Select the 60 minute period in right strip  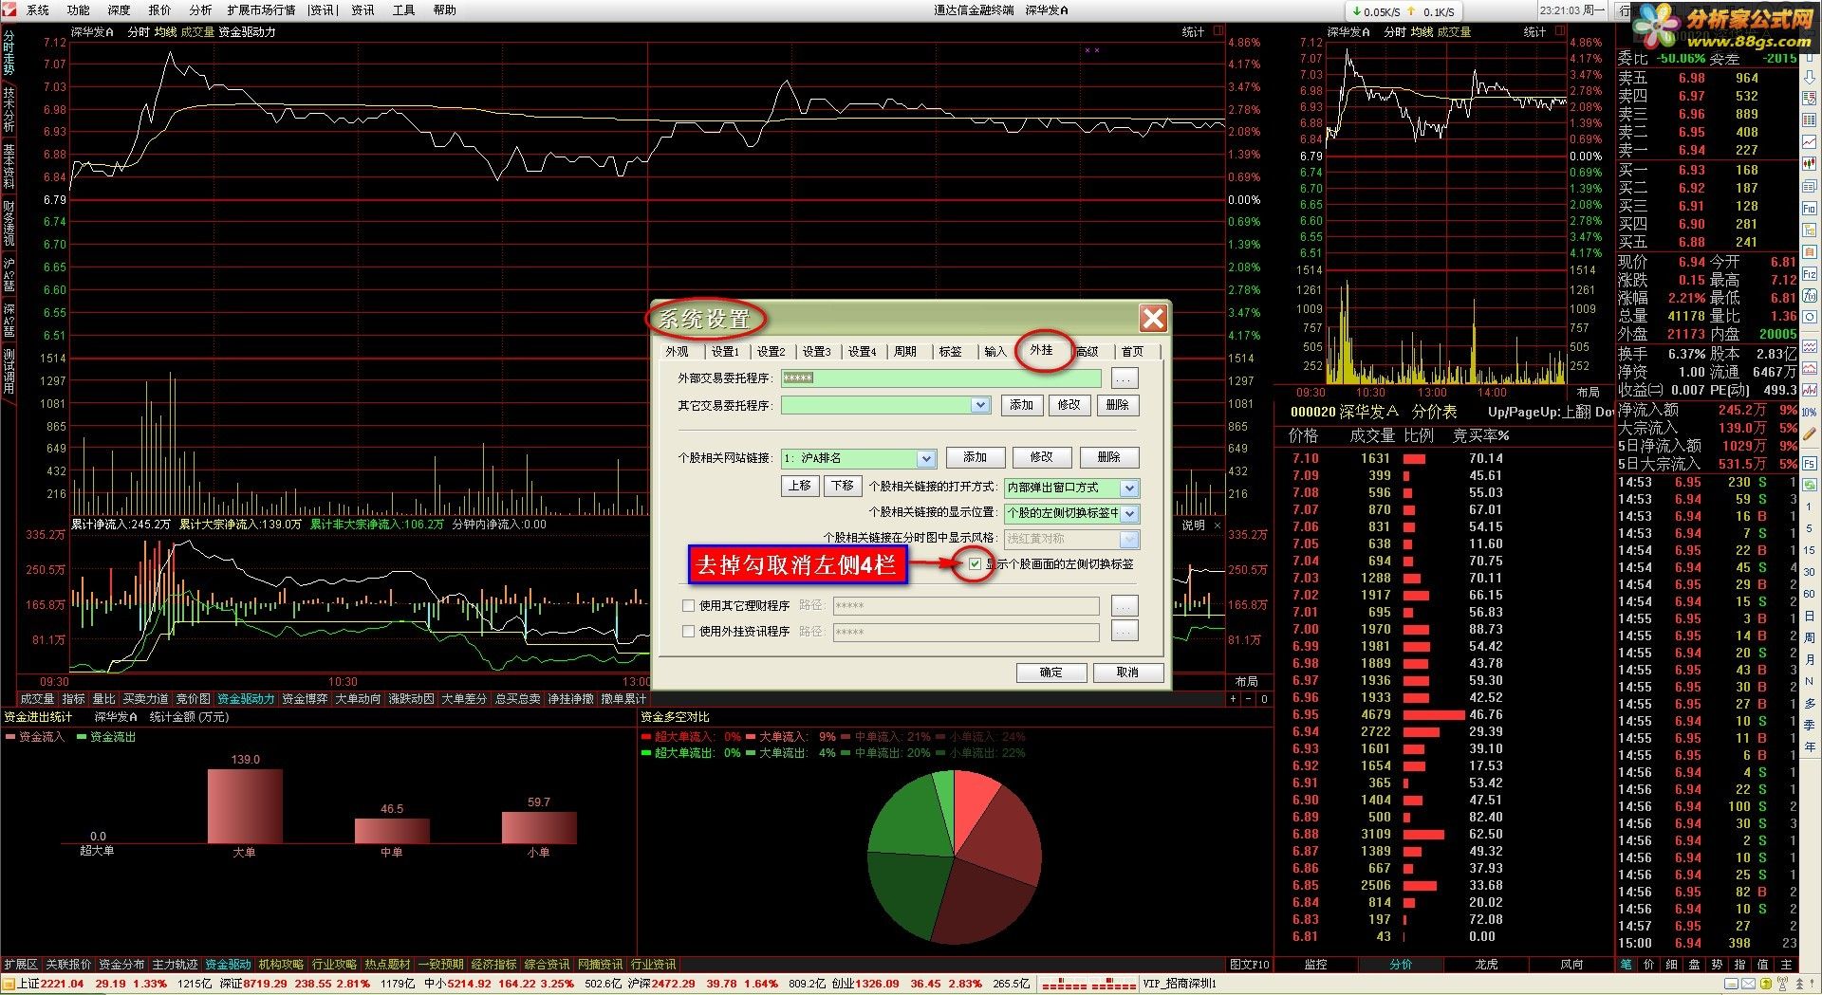tap(1810, 594)
